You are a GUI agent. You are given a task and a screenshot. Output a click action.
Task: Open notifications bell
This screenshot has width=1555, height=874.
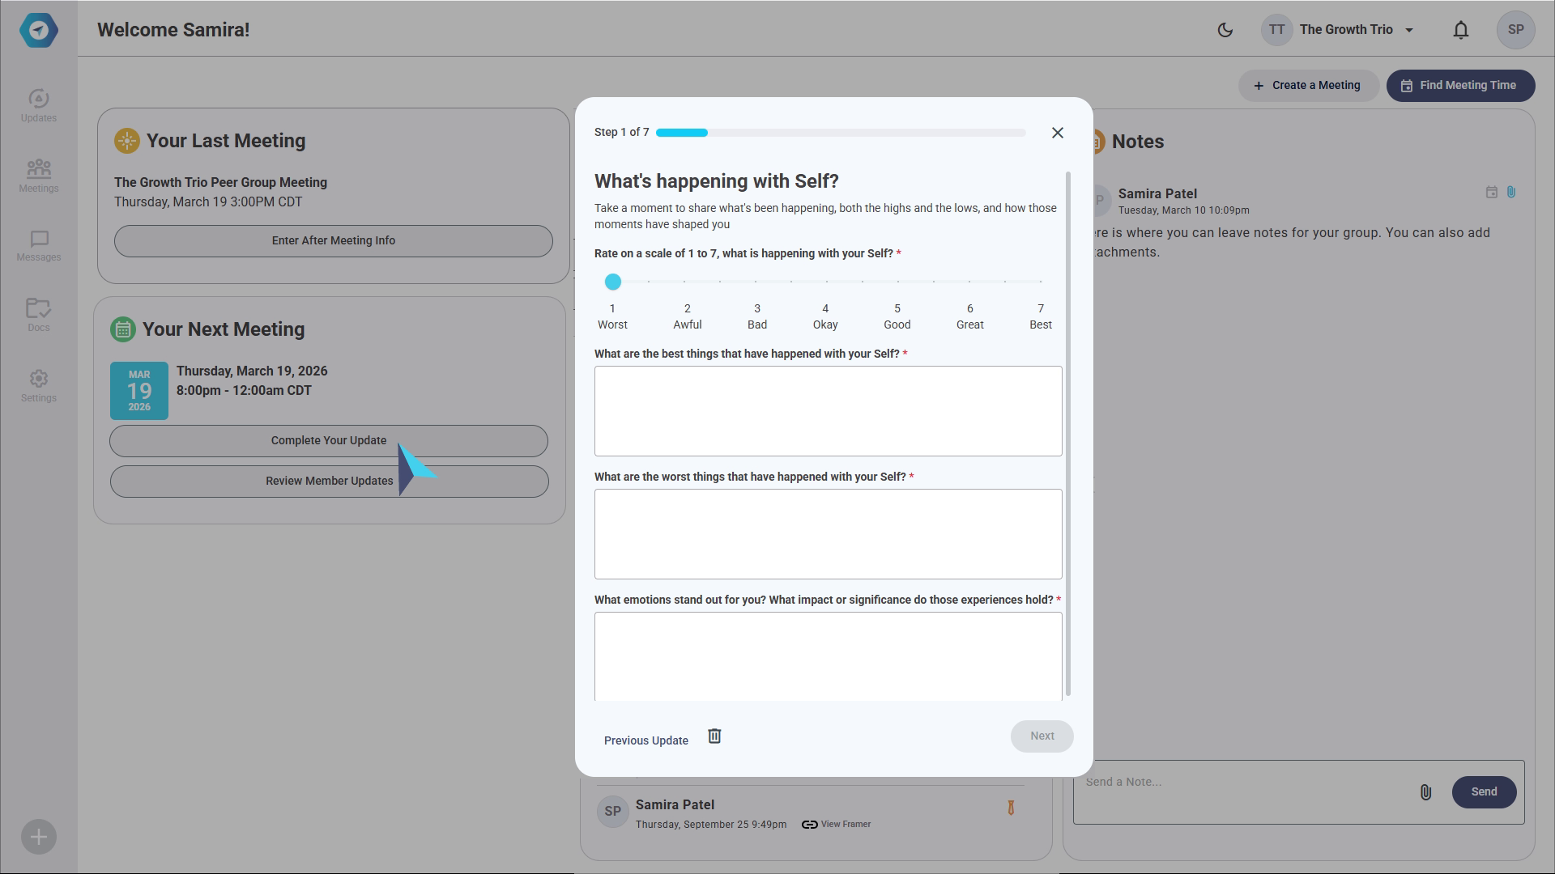click(x=1460, y=30)
